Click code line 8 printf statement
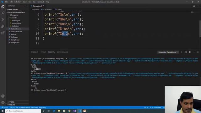 coord(64,24)
